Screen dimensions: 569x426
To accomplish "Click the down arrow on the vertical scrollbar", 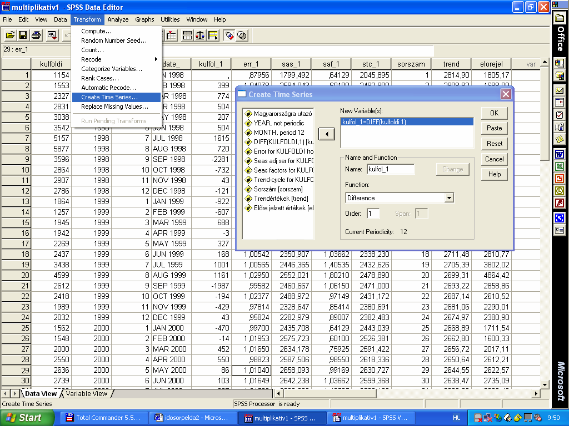I will [x=545, y=385].
